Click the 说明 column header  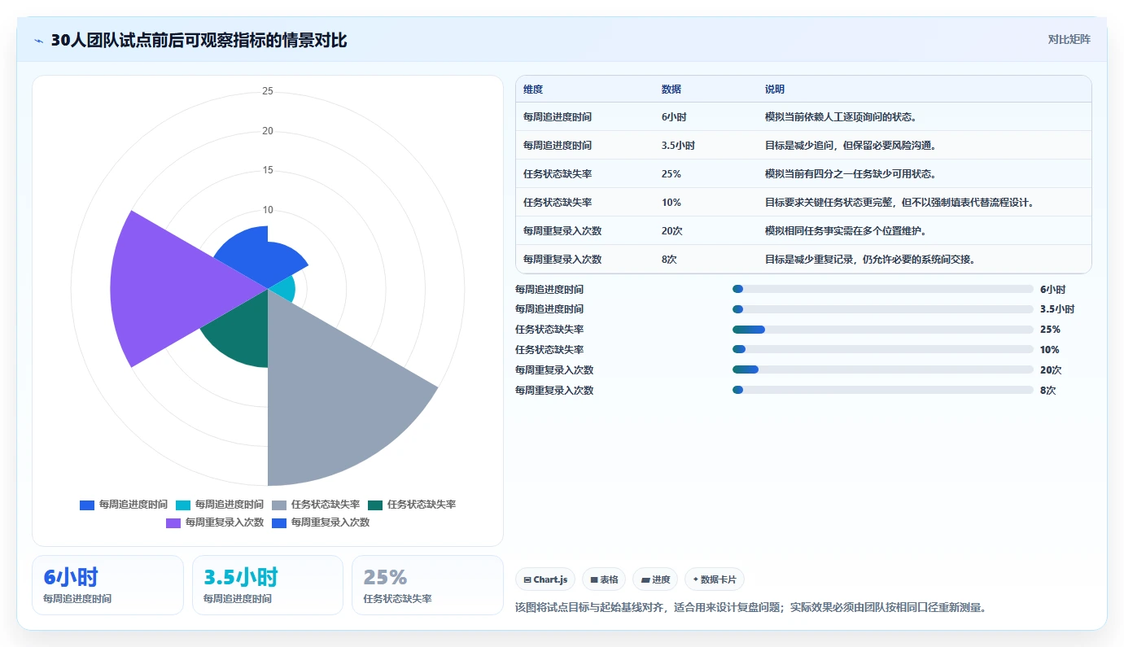[x=775, y=89]
